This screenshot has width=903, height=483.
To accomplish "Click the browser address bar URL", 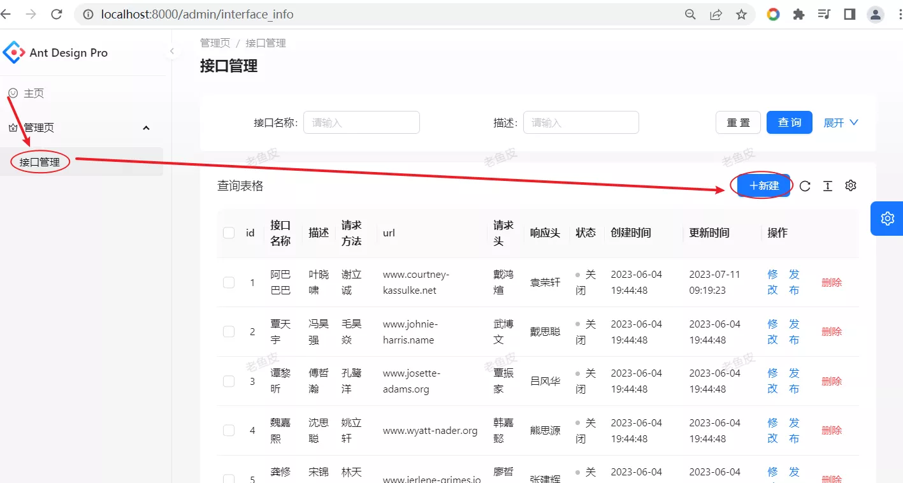I will pos(198,14).
